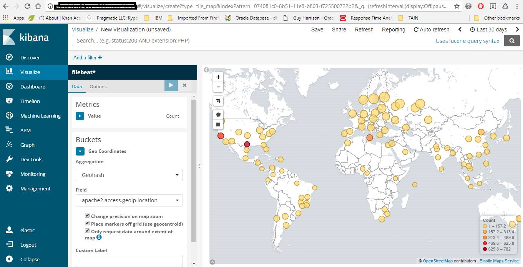Click the red Opera-style extension icon

(481, 6)
